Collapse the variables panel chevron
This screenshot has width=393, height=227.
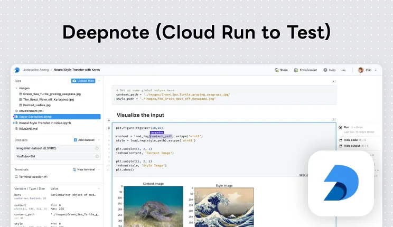[99, 188]
